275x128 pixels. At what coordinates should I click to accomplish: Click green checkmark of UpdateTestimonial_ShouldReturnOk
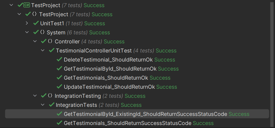59,87
